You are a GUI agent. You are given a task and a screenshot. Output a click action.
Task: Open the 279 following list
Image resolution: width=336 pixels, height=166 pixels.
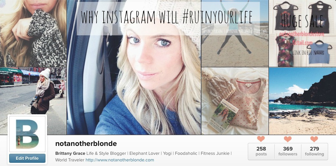click(315, 151)
